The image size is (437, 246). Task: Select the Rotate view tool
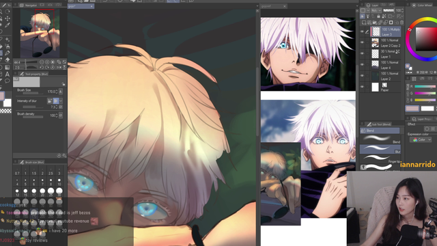tap(8, 12)
